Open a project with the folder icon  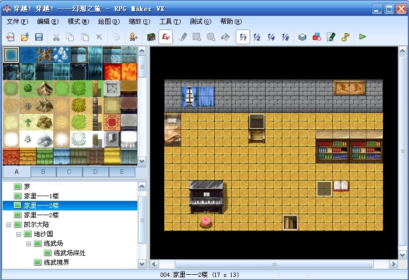tap(25, 37)
